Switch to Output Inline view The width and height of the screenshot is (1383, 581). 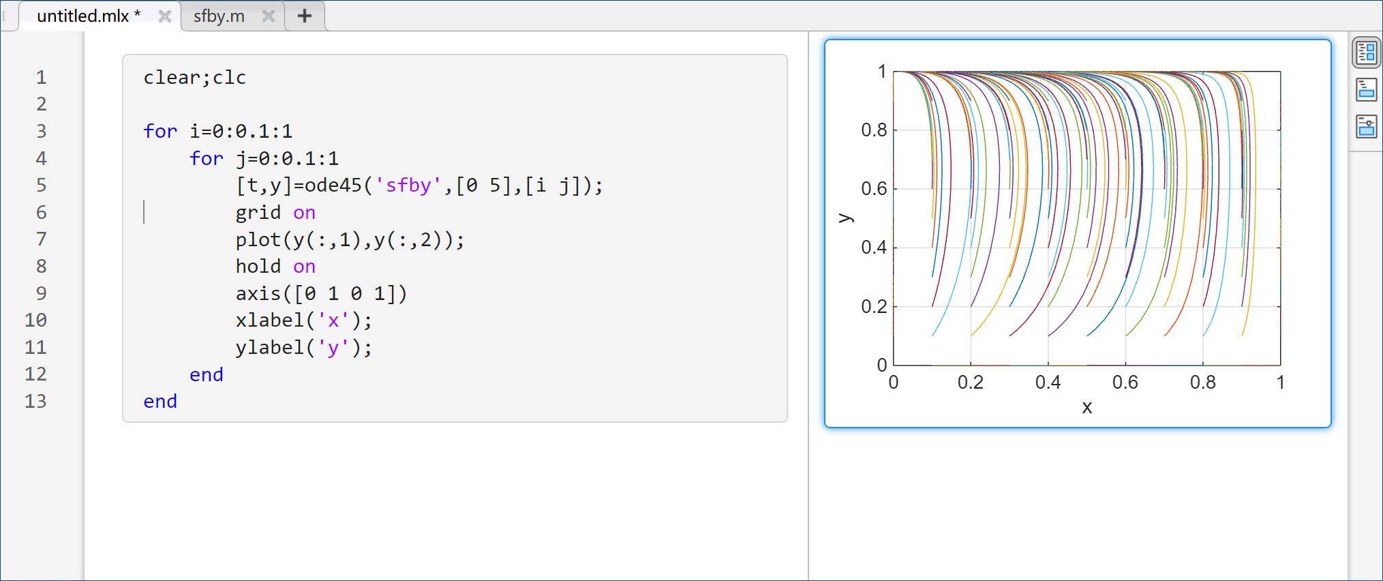point(1366,89)
